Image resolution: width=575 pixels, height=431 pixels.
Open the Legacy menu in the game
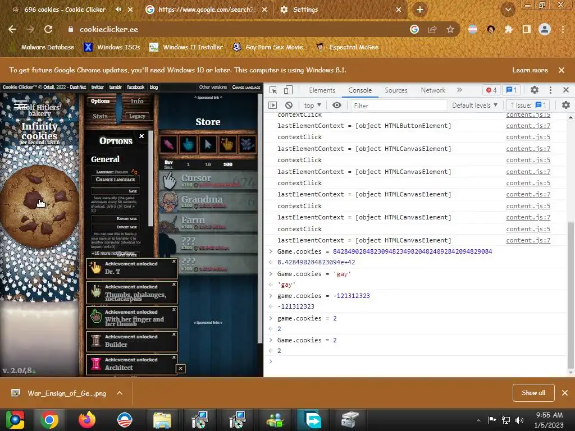click(138, 116)
